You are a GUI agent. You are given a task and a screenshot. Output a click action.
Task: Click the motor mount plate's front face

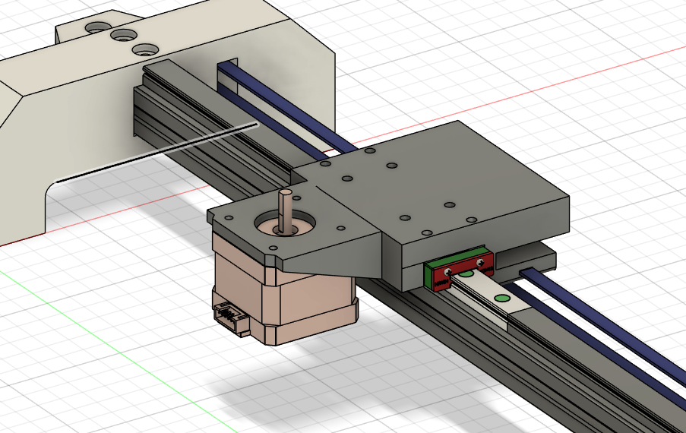point(334,257)
